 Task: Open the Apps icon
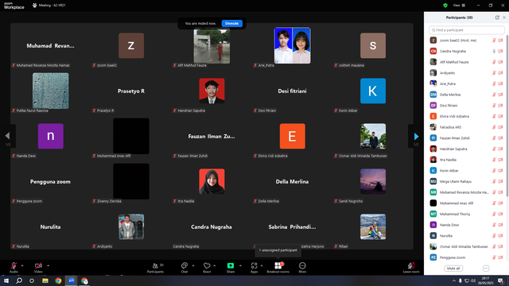pos(254,265)
